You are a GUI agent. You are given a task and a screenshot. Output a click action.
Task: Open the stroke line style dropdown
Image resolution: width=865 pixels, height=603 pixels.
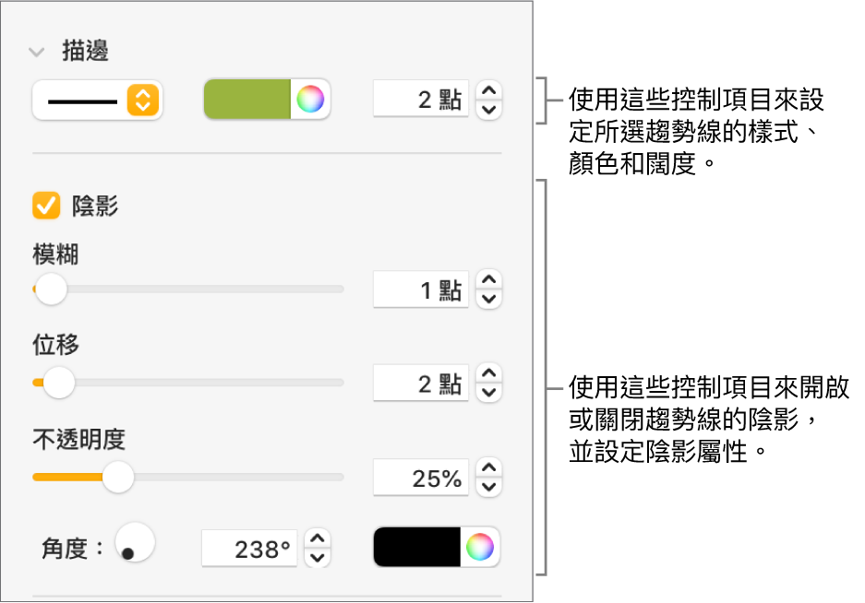point(97,100)
